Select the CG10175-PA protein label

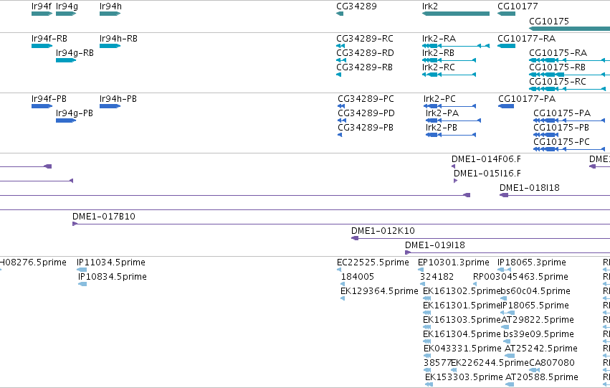point(562,113)
